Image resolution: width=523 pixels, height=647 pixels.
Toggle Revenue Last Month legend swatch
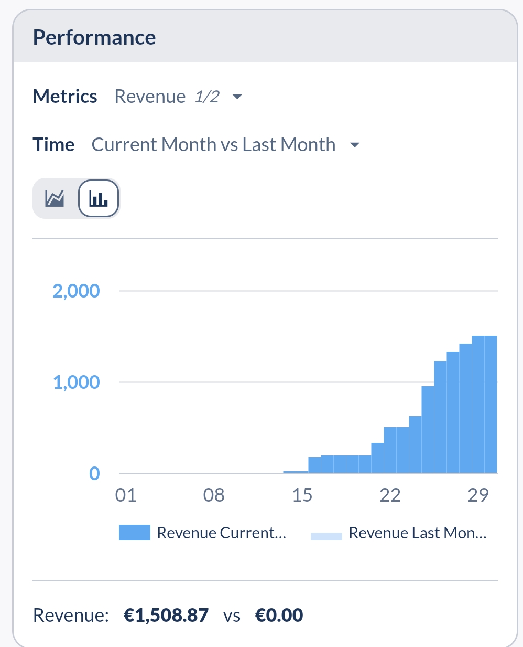[x=326, y=536]
